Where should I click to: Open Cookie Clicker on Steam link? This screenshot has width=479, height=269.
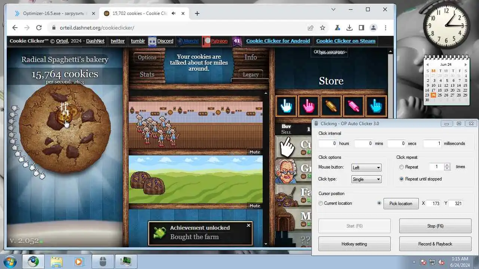click(346, 41)
